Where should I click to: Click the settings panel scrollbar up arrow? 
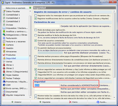coord(114,11)
